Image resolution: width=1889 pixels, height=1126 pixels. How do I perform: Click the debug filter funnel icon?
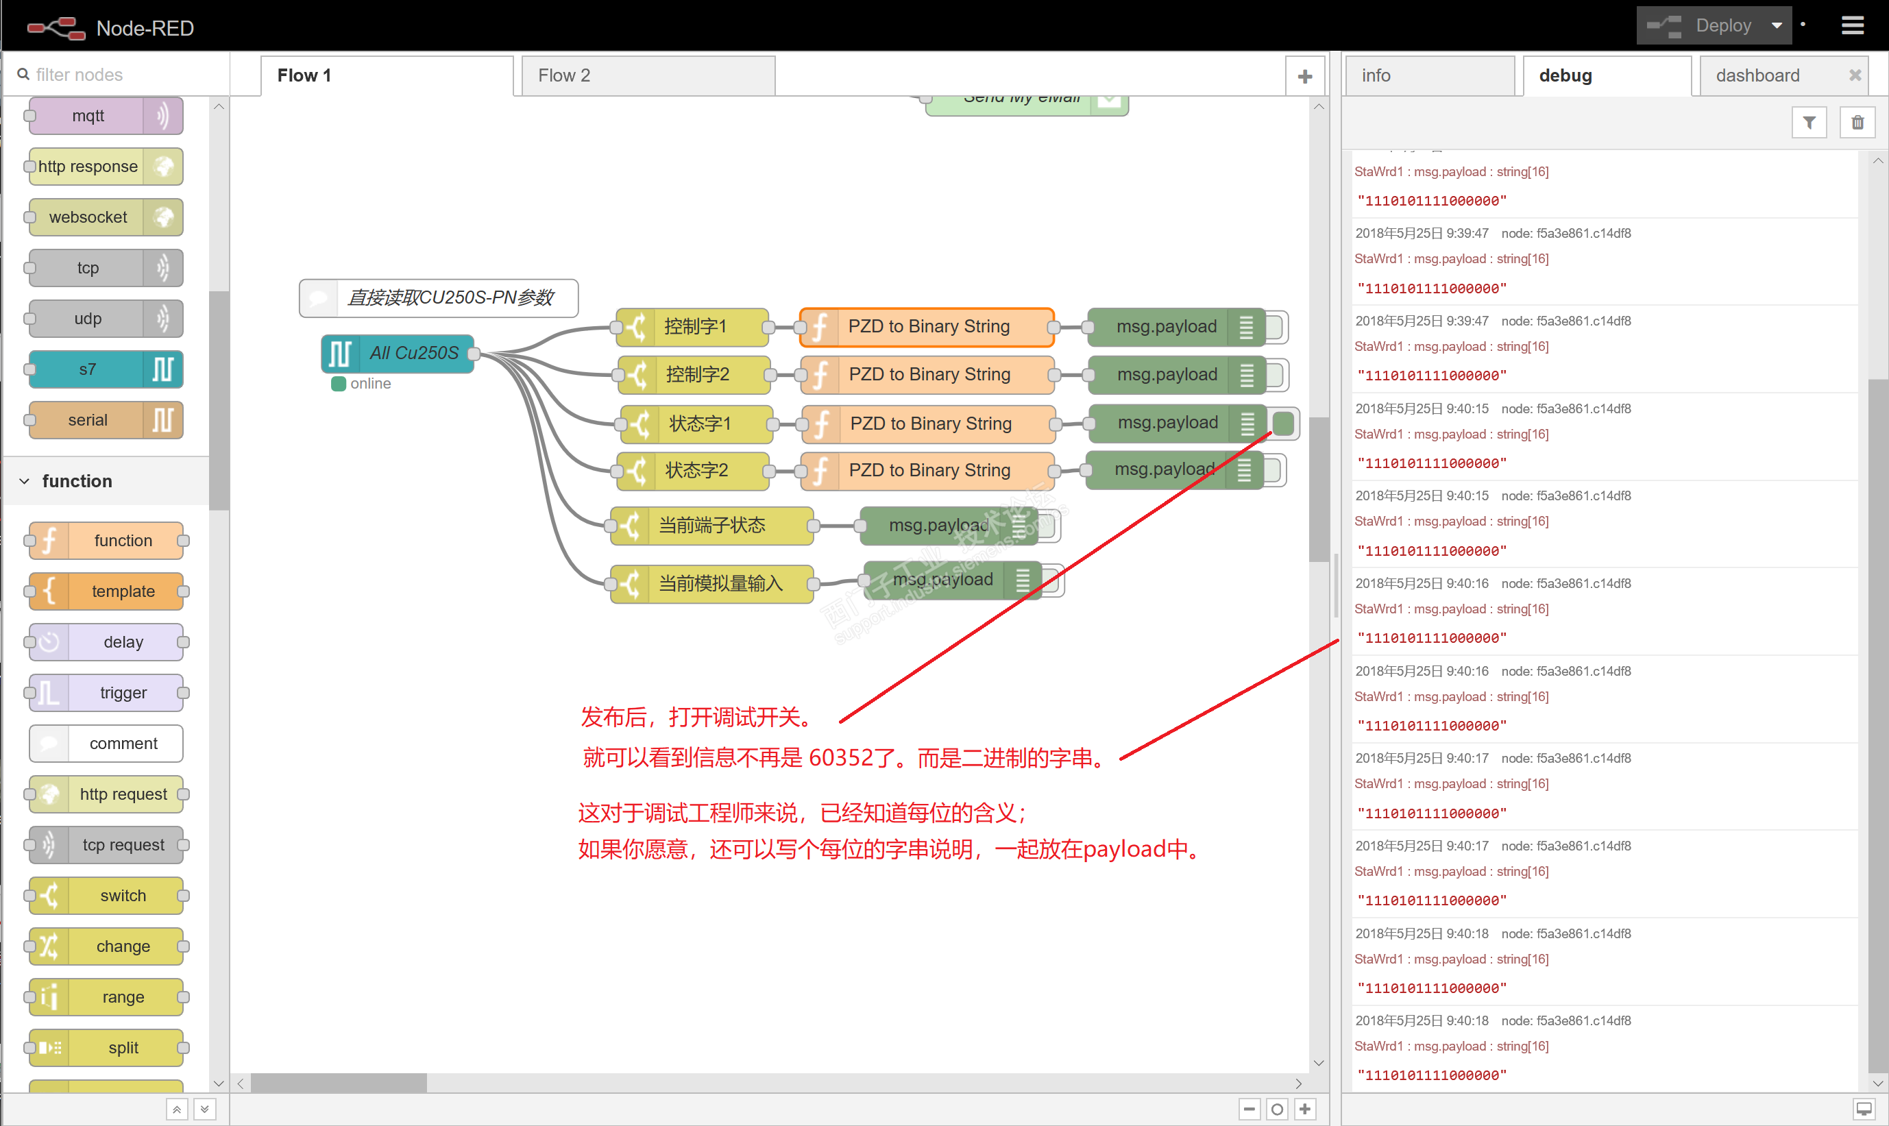[1809, 122]
